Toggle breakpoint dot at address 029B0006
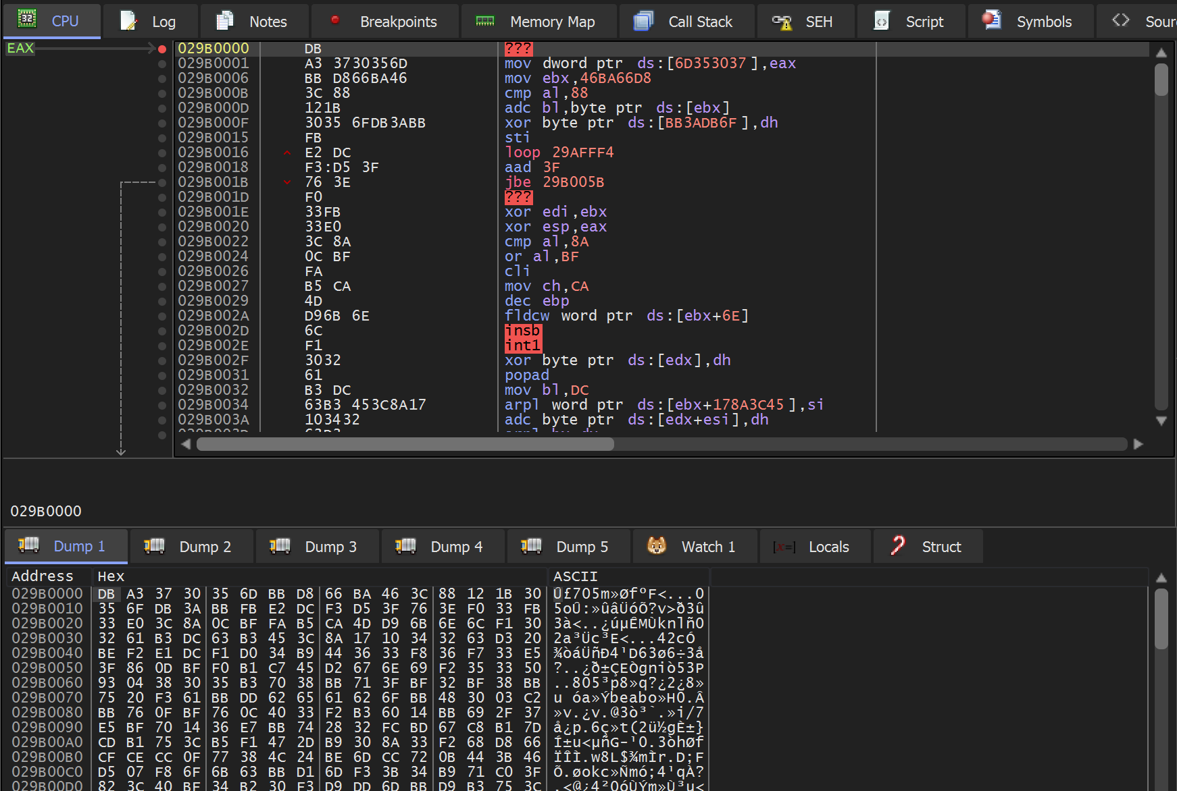Screen dimensions: 1177x791 pos(162,78)
